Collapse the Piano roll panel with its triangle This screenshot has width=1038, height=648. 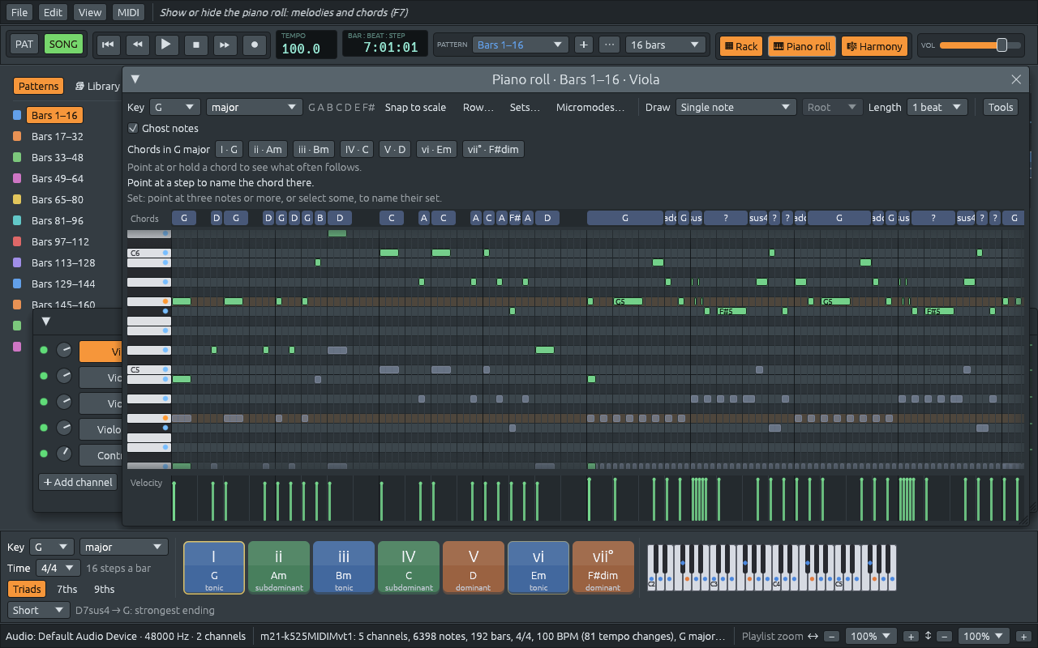[135, 79]
